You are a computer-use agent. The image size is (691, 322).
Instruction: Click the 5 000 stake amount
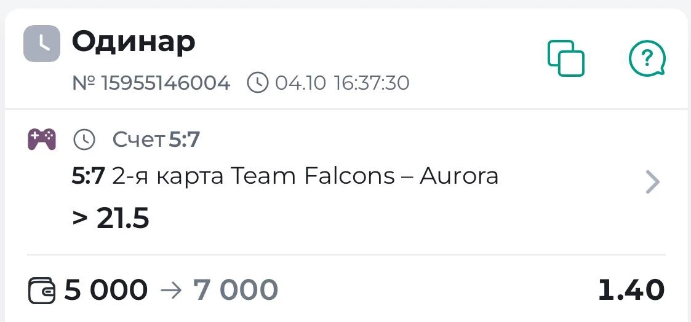(x=106, y=290)
